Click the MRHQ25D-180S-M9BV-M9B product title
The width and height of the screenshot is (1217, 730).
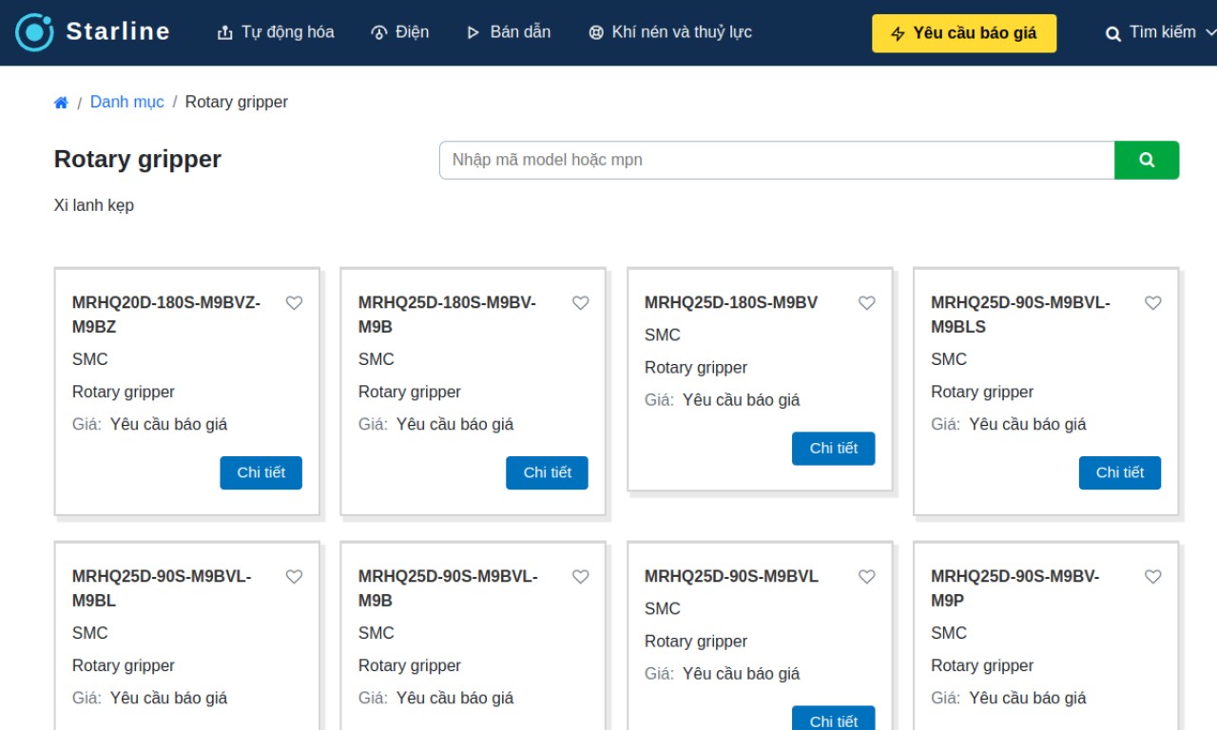[x=447, y=315]
